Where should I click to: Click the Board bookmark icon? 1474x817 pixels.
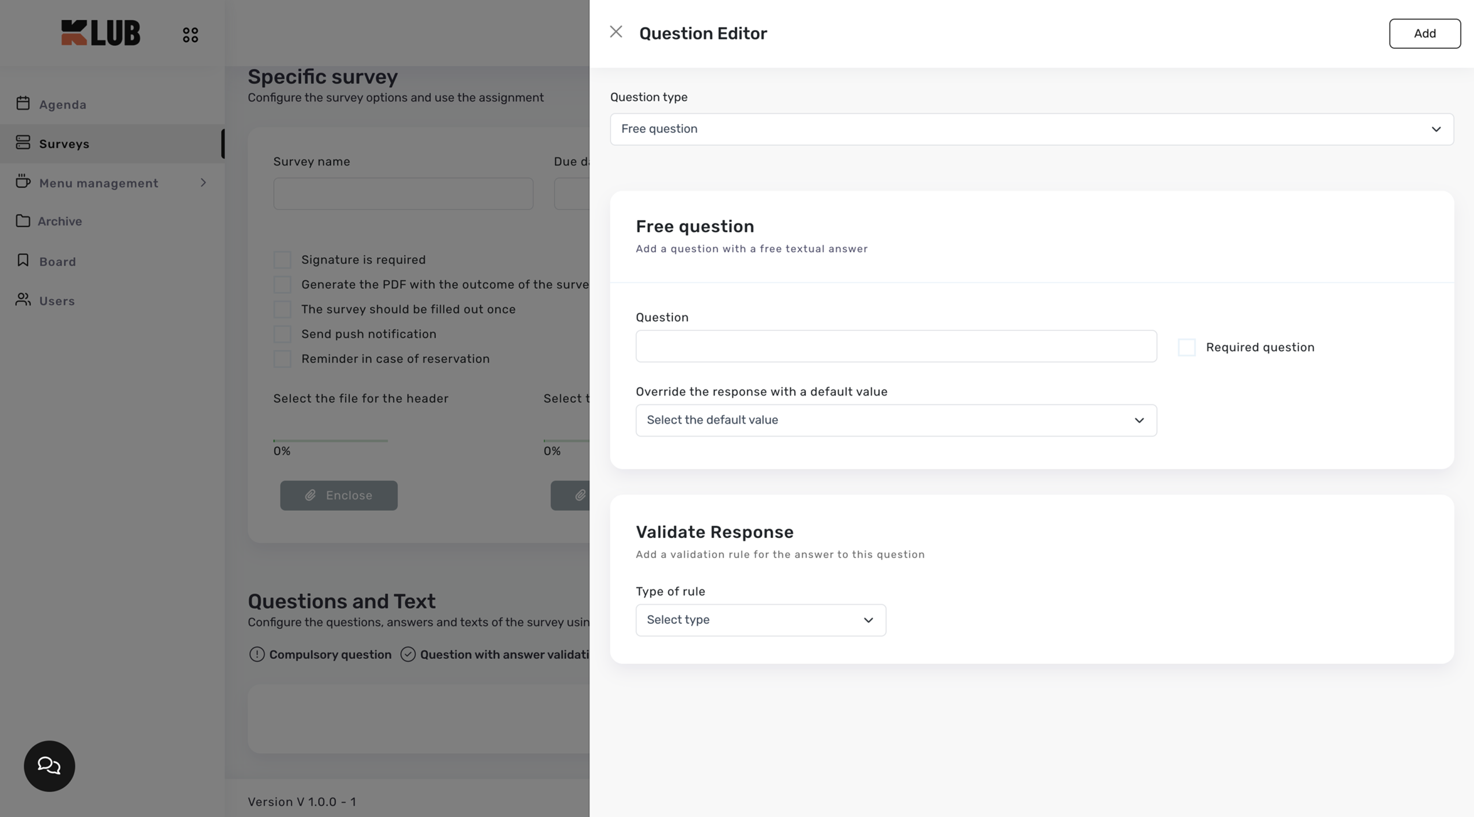click(x=23, y=261)
